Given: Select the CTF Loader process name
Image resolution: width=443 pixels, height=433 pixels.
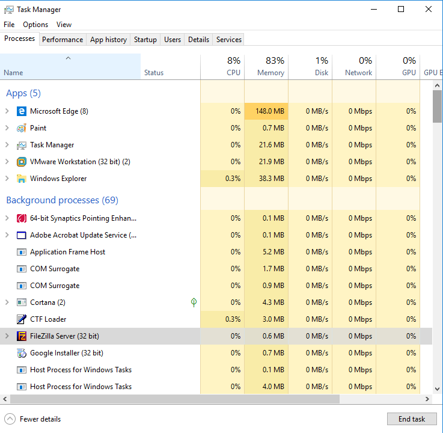Looking at the screenshot, I should pyautogui.click(x=48, y=319).
